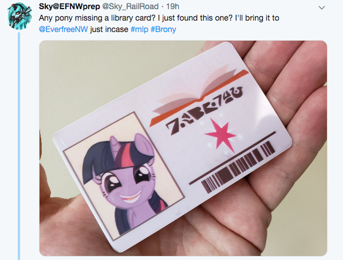Click the tweet text body
Viewport: 343px width, 260px height.
[x=159, y=23]
